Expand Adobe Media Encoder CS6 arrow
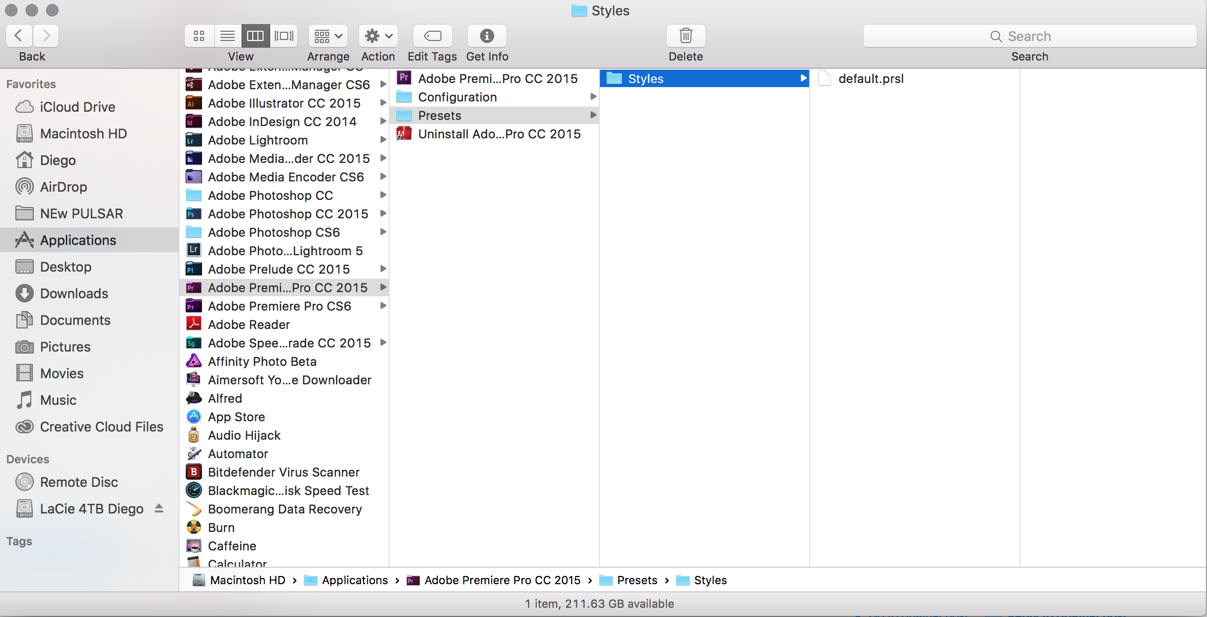This screenshot has width=1207, height=617. tap(383, 177)
